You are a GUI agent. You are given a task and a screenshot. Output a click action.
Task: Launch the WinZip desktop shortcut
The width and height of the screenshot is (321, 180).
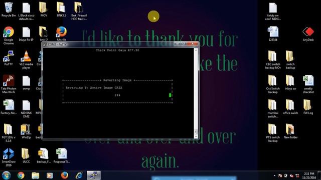click(26, 131)
